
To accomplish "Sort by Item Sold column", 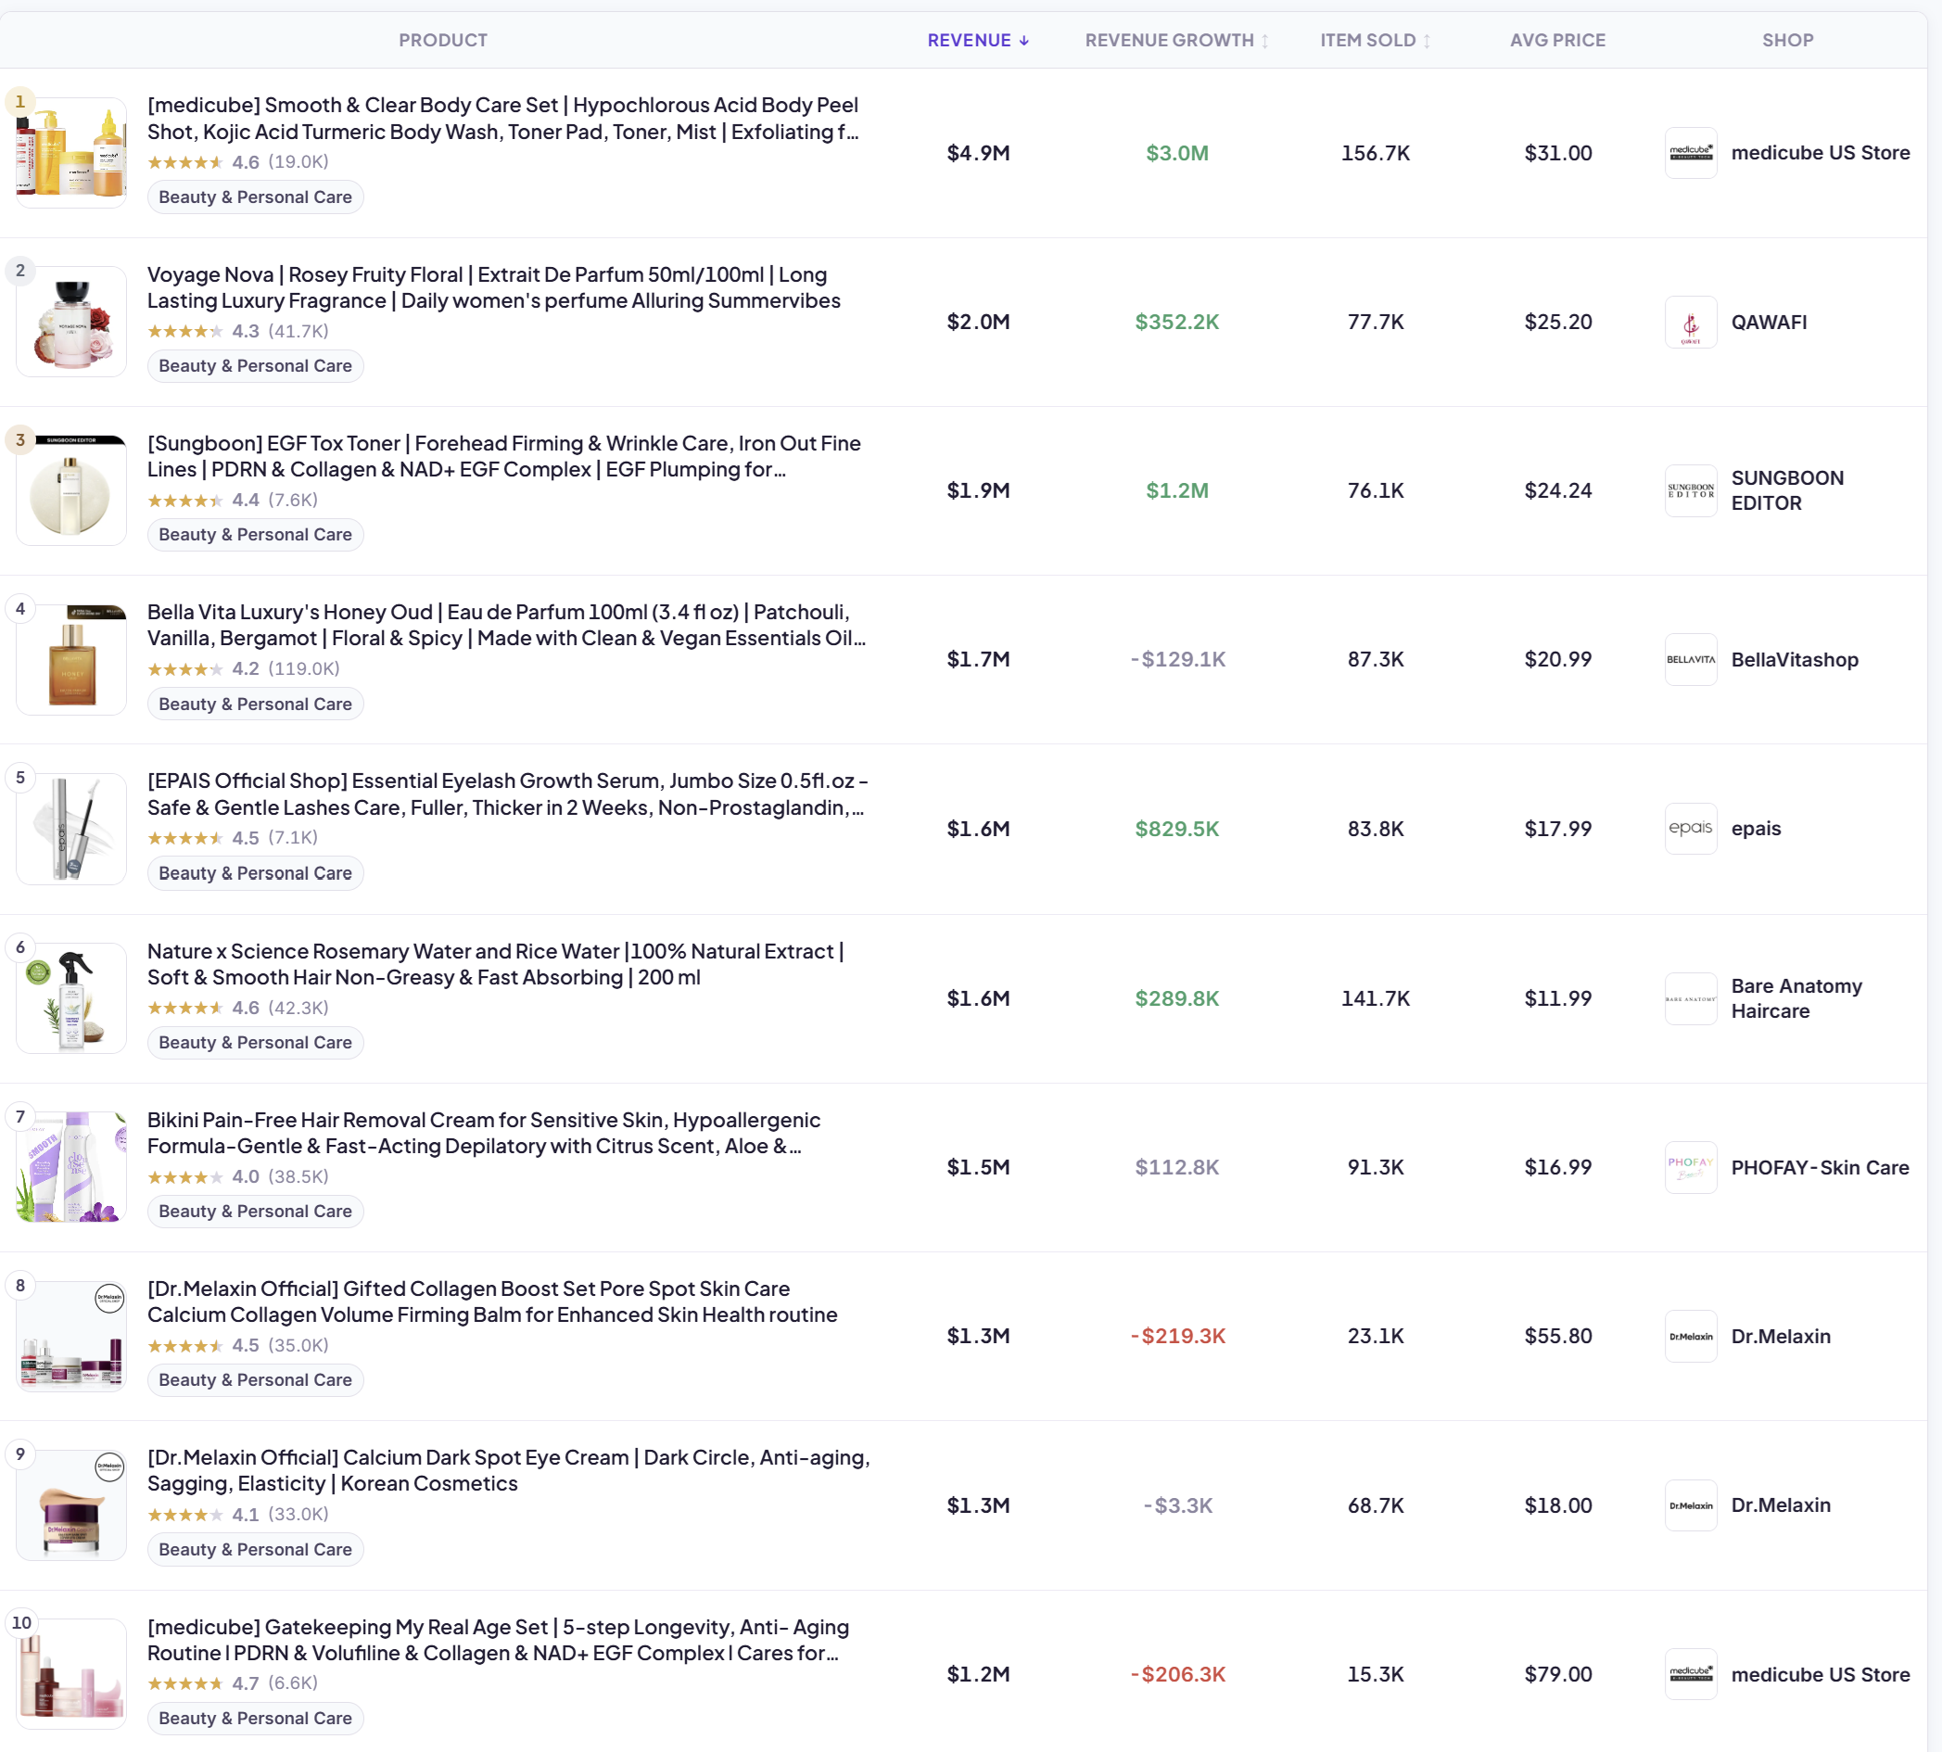I will [1374, 41].
